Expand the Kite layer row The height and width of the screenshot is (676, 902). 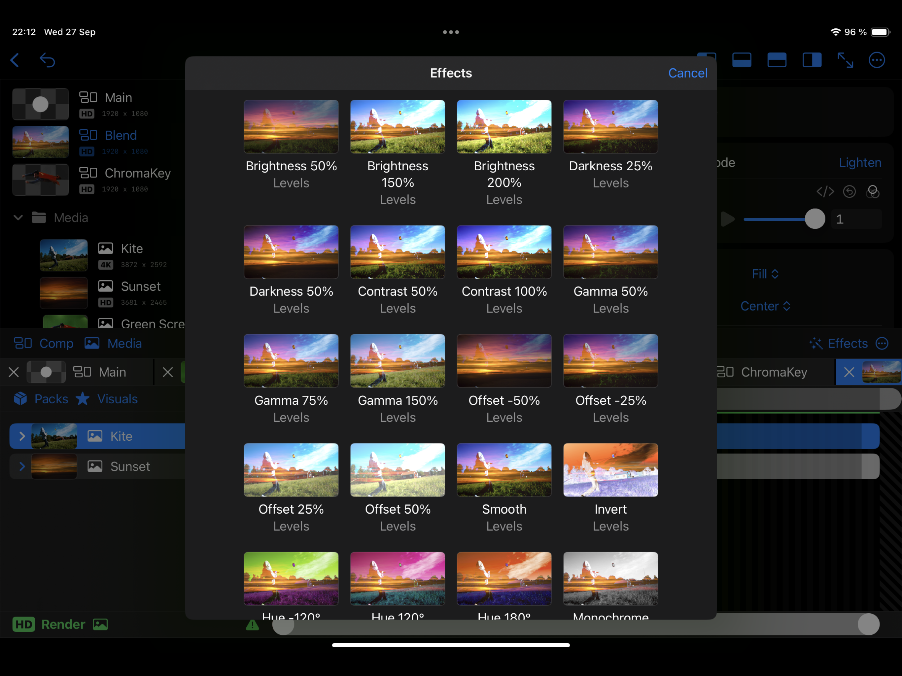(x=22, y=436)
